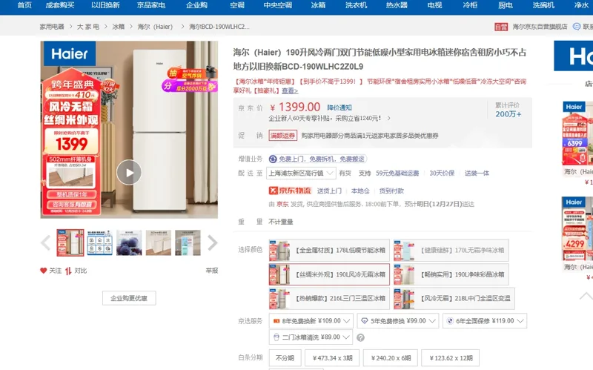Click the back-to-top arrow at right edge
Image resolution: width=593 pixels, height=370 pixels.
pyautogui.click(x=586, y=296)
